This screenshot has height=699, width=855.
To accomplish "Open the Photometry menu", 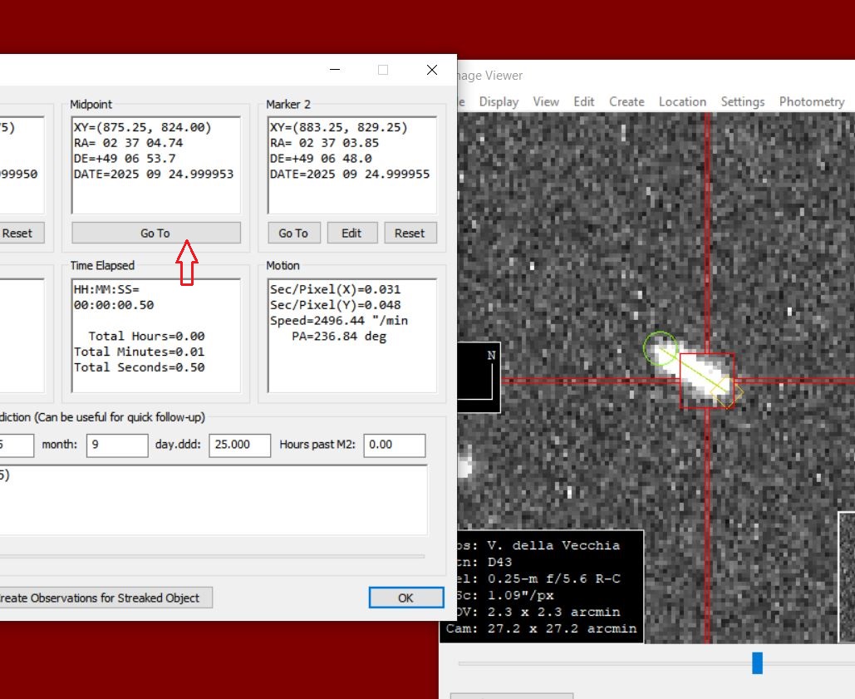I will [811, 101].
